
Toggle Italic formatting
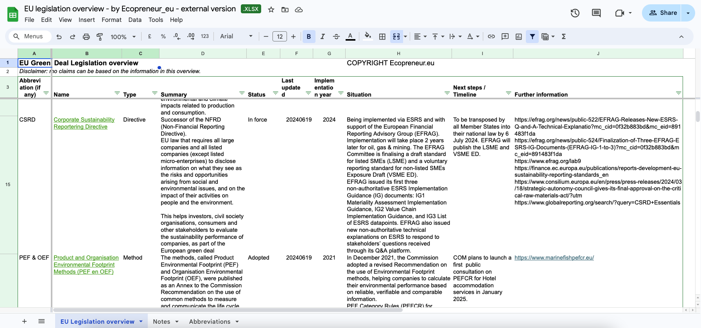click(323, 37)
